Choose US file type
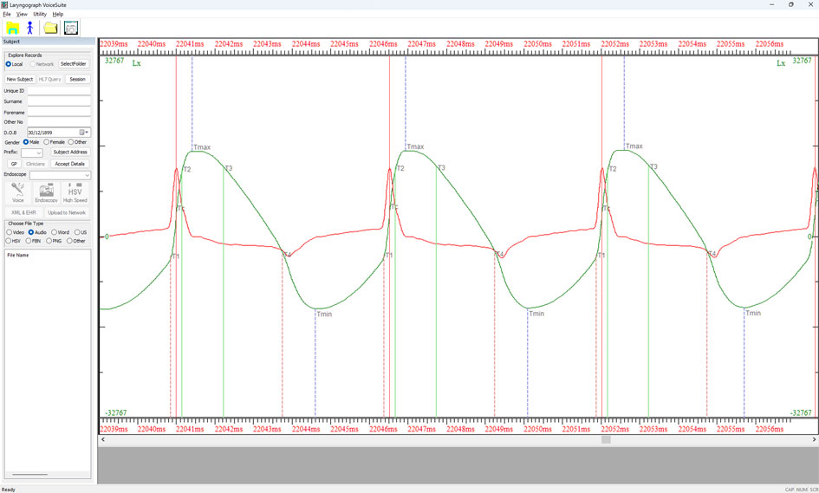819x493 pixels. point(77,232)
